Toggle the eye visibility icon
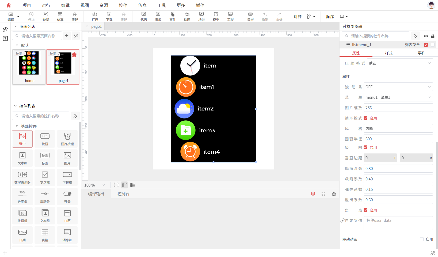 point(426,36)
